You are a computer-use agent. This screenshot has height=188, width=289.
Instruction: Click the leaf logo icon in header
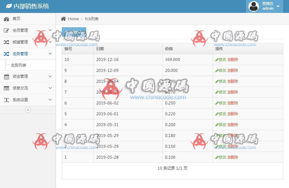(9, 6)
